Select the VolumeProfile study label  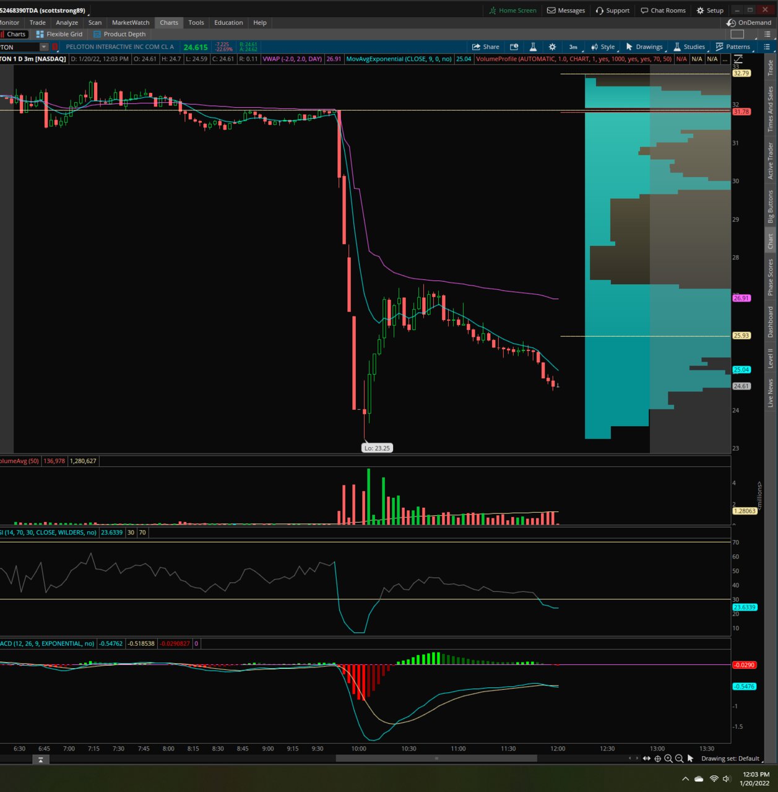coord(574,59)
